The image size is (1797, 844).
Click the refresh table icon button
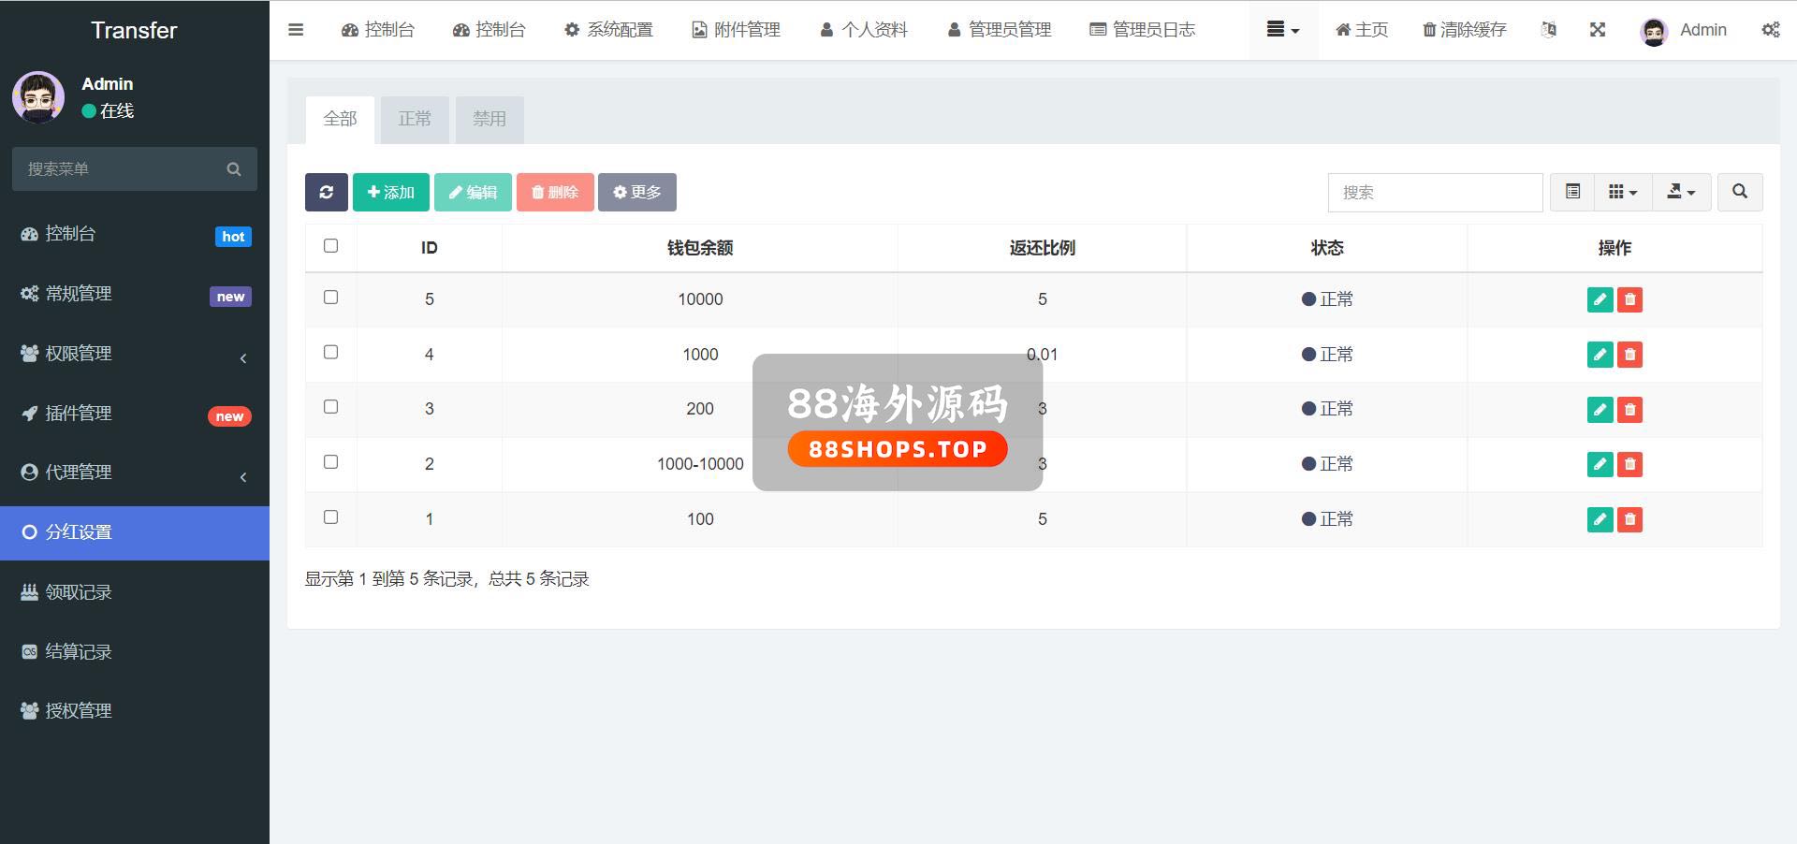click(x=326, y=192)
